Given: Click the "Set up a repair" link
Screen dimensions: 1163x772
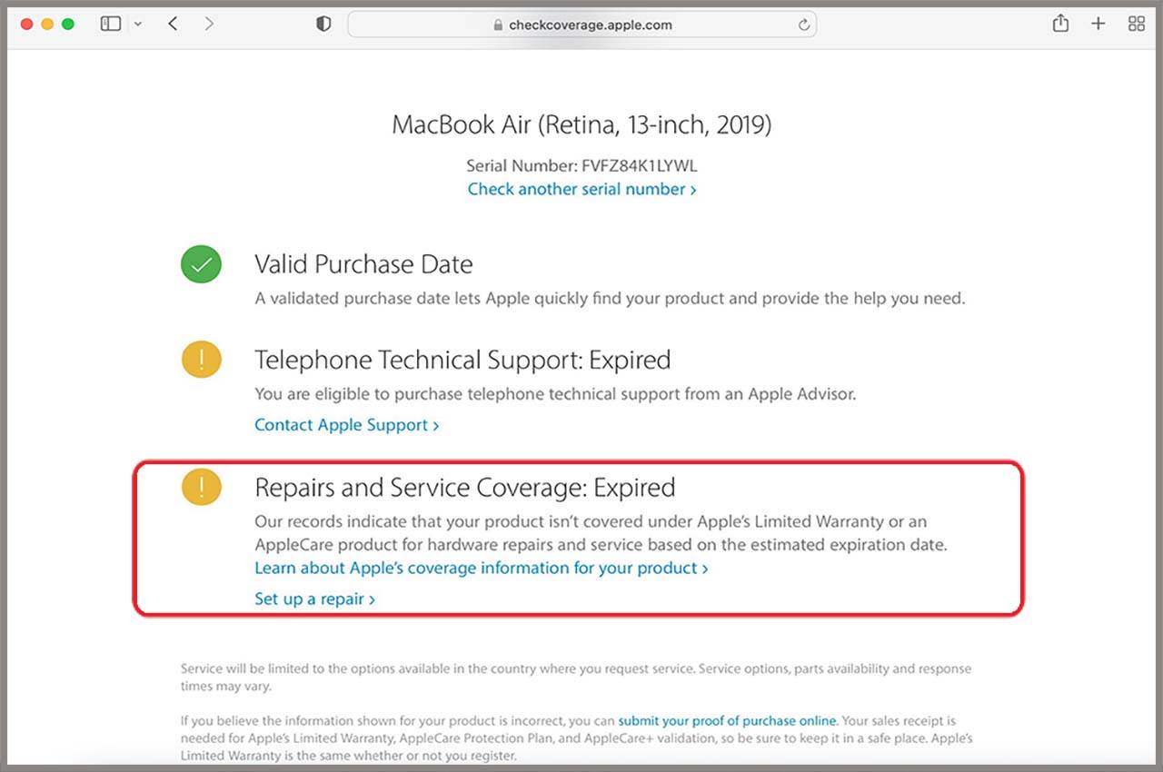Looking at the screenshot, I should (x=314, y=599).
